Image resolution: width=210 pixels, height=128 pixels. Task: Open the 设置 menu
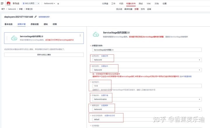click(x=164, y=4)
